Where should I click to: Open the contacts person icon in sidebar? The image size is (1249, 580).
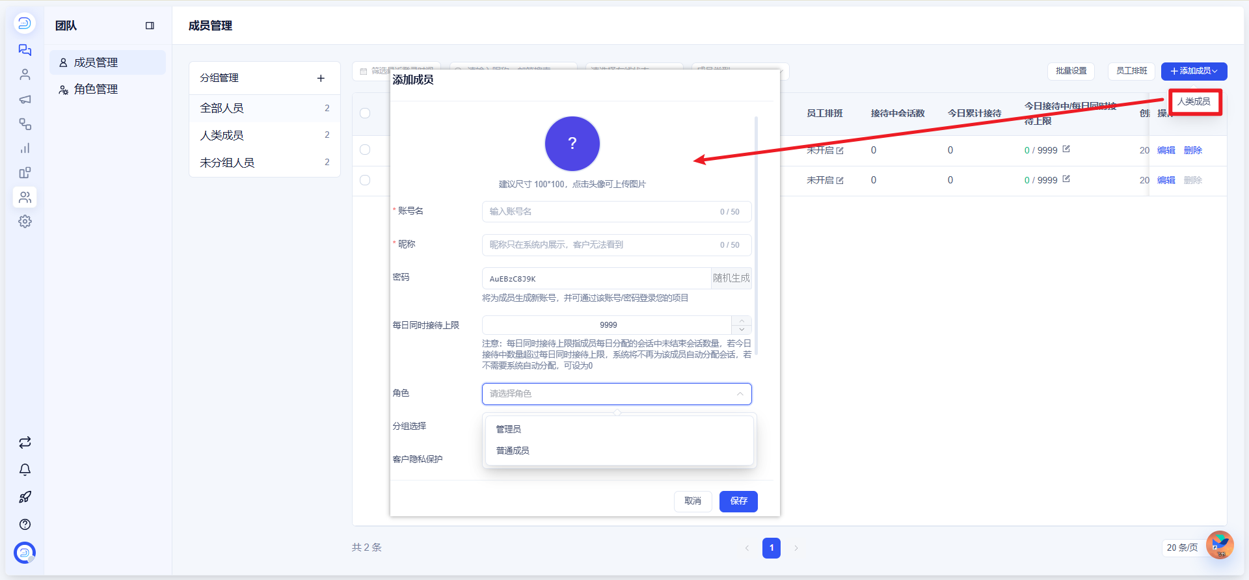pyautogui.click(x=25, y=75)
